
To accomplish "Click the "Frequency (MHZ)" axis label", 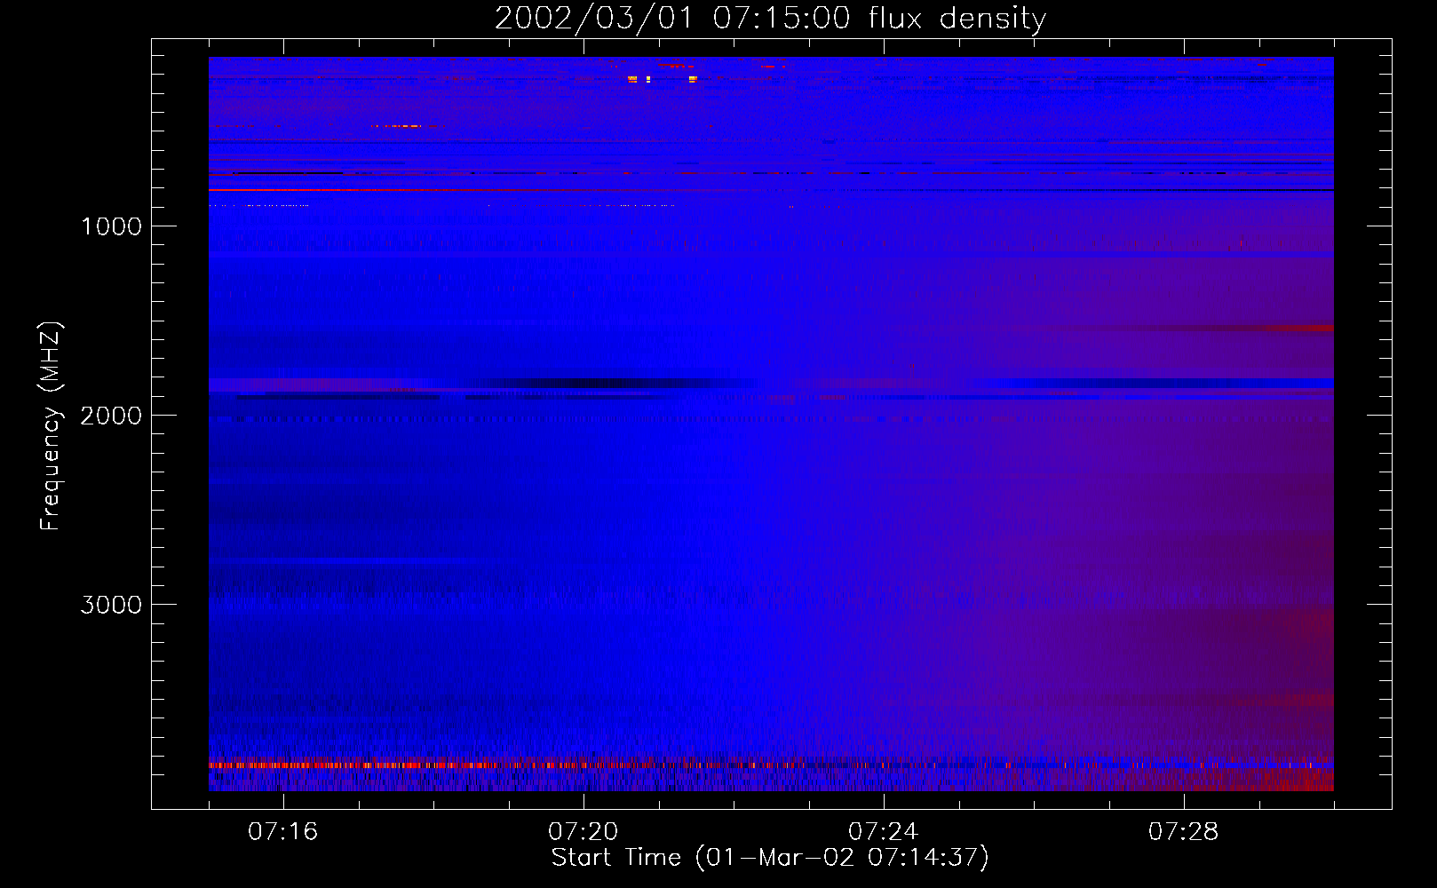I will coord(51,426).
